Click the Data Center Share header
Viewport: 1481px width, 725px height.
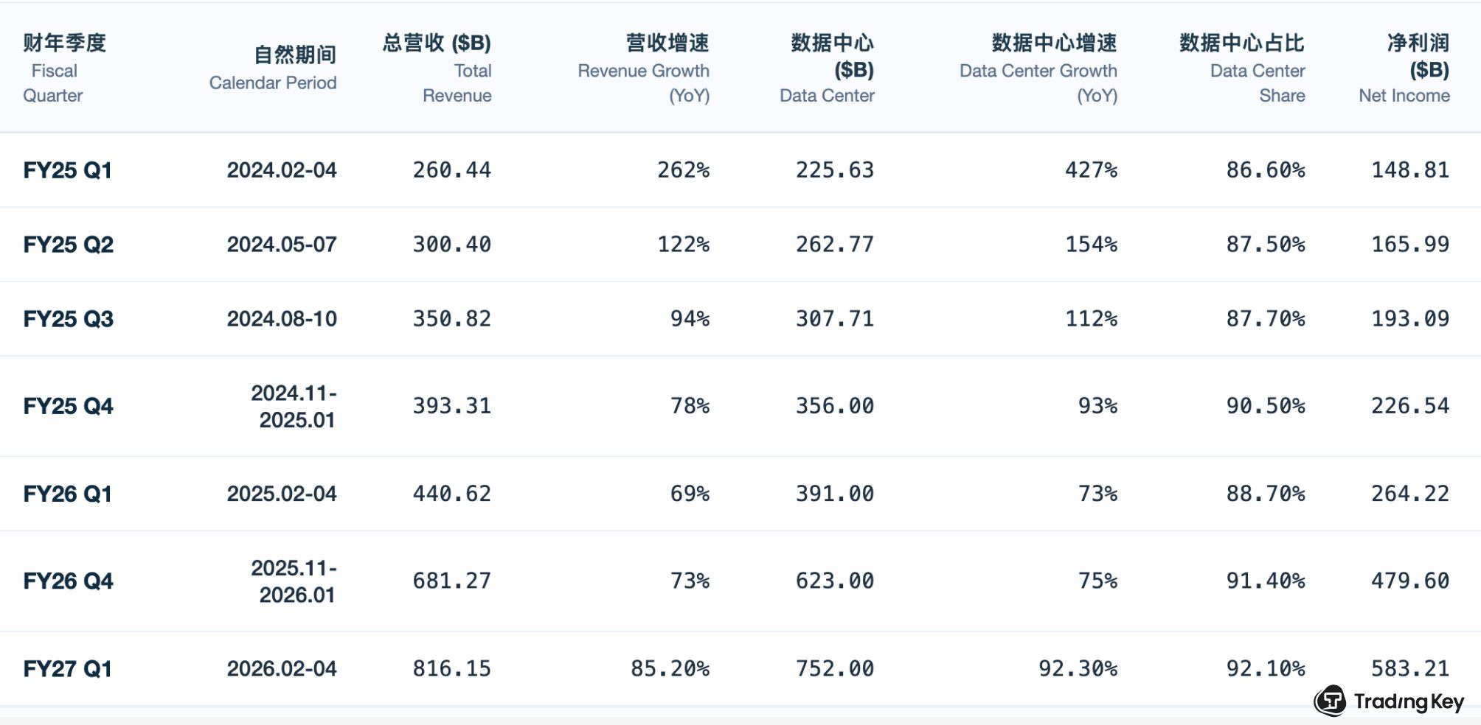tap(1242, 69)
